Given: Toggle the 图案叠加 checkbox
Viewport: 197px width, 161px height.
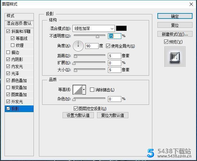Looking at the screenshot, I should [x=8, y=94].
